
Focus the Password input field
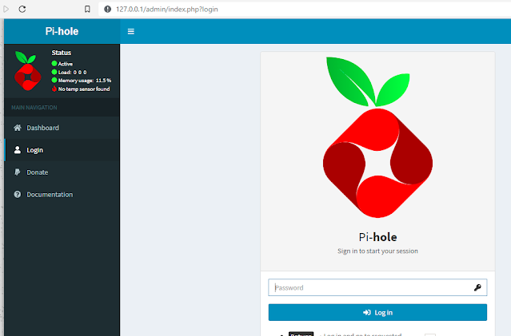coord(377,287)
